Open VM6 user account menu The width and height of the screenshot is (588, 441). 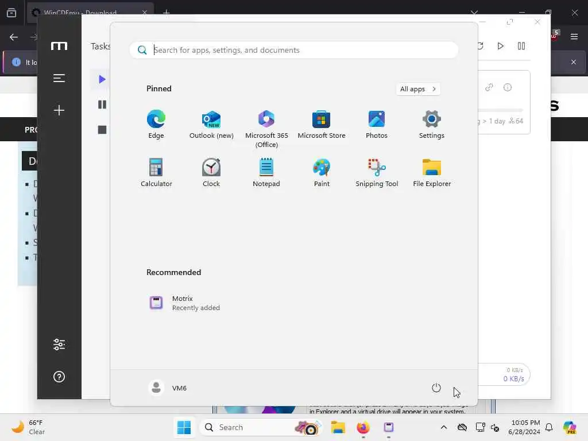168,388
